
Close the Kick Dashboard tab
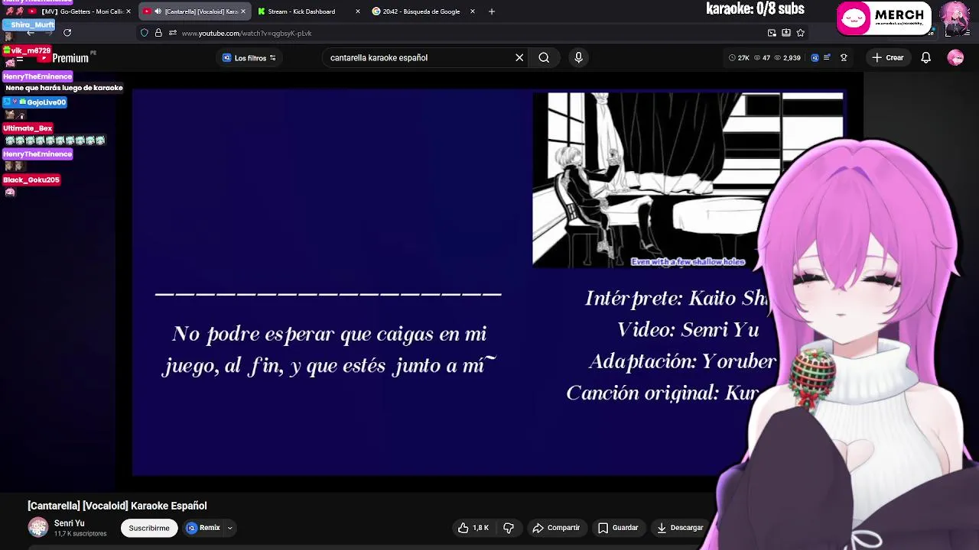[x=357, y=11]
